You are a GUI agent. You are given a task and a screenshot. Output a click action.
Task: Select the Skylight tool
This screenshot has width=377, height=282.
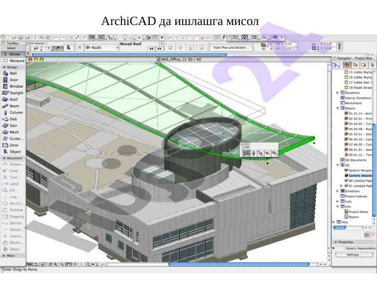[x=13, y=92]
